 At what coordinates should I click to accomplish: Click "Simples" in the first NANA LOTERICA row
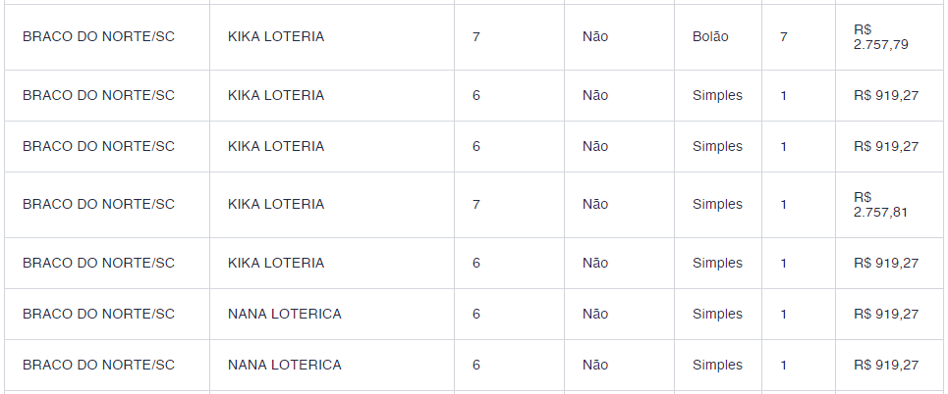pyautogui.click(x=717, y=314)
